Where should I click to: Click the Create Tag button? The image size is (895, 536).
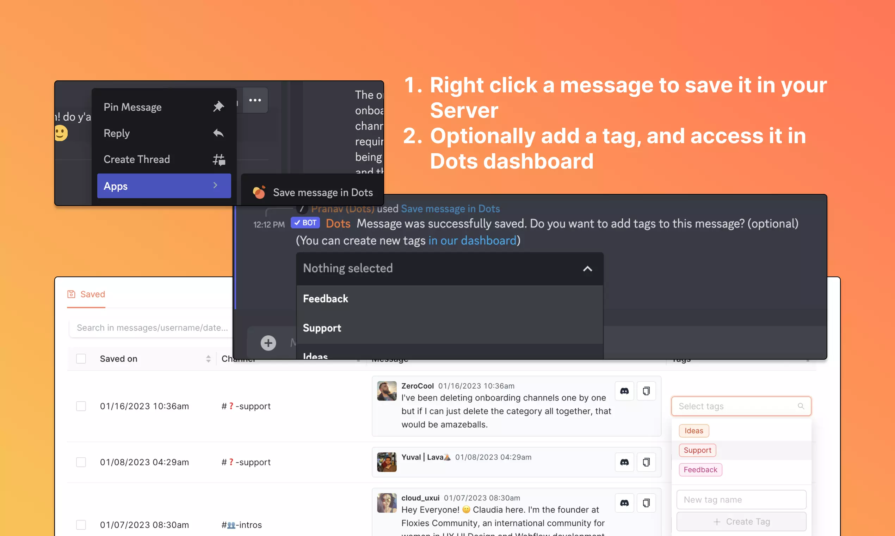click(741, 521)
